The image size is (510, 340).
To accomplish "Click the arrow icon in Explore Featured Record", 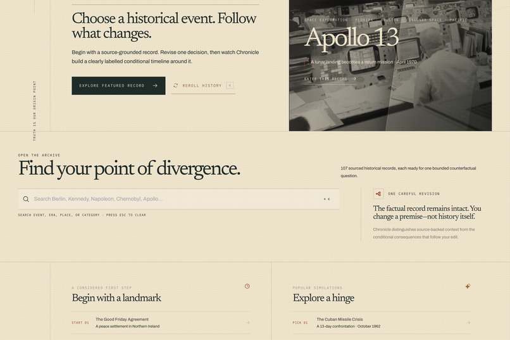I will point(155,86).
